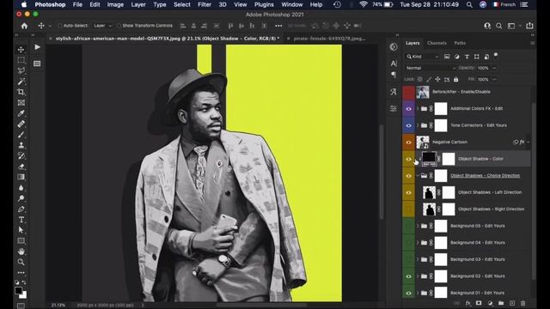550x309 pixels.
Task: Expand the Tone Correctors group
Action: pos(418,125)
